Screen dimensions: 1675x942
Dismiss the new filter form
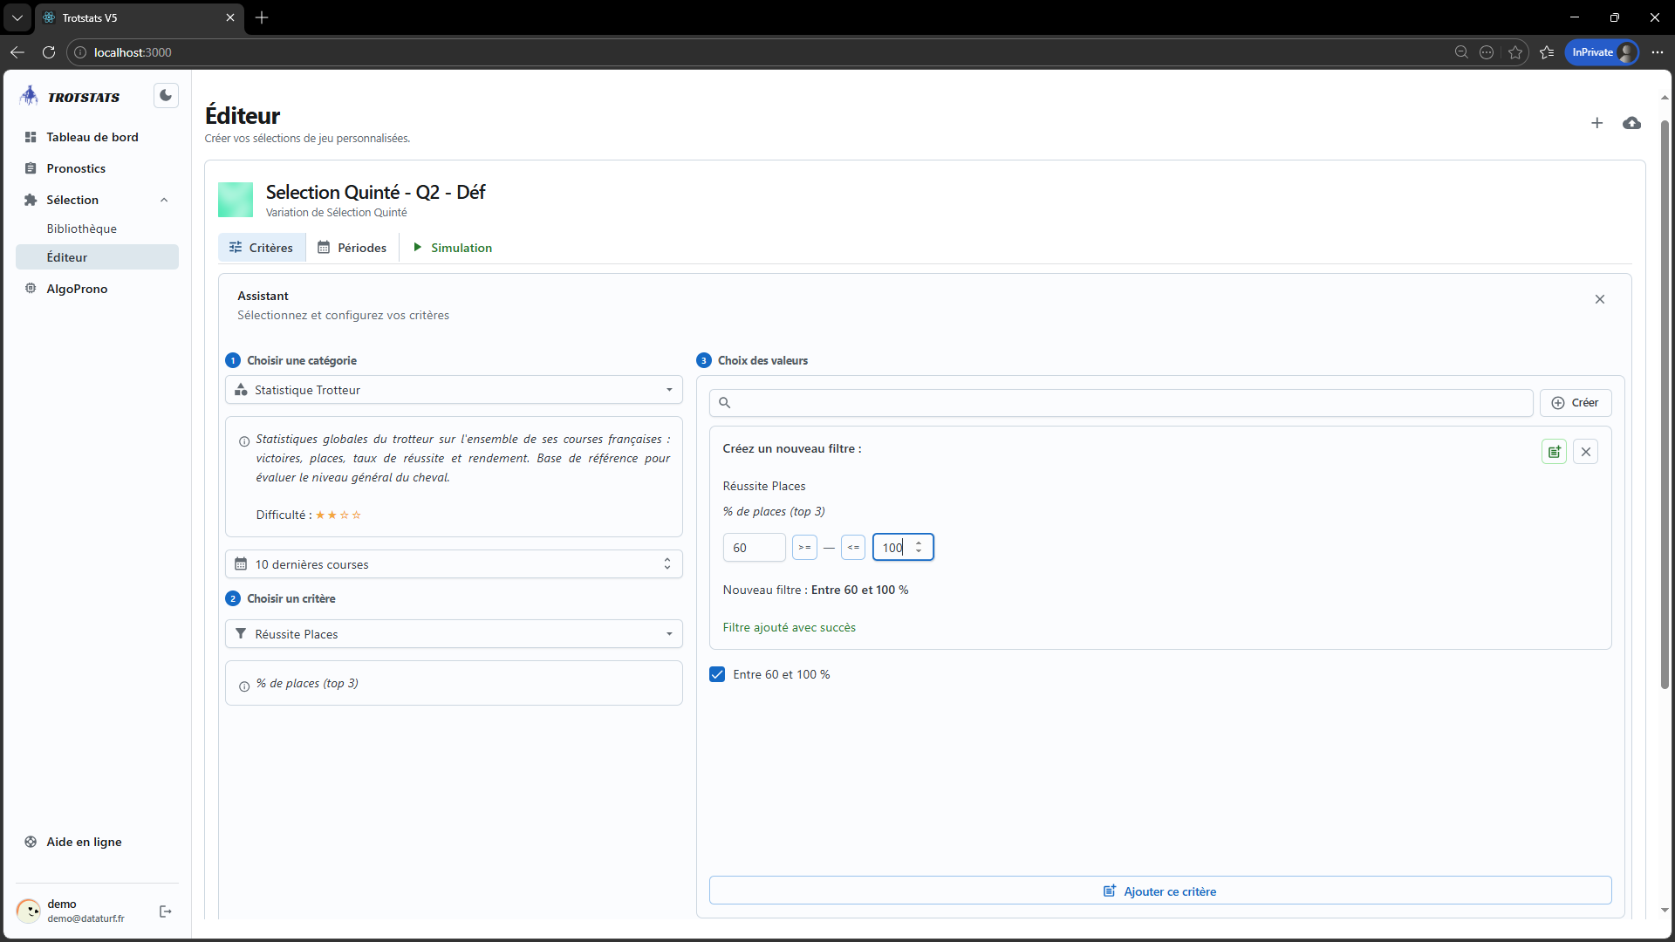coord(1585,452)
